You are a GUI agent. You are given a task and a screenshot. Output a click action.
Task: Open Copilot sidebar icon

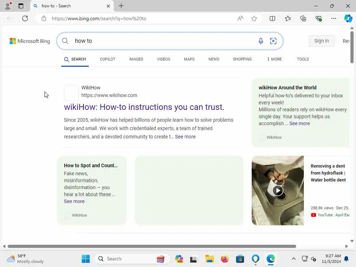(348, 18)
